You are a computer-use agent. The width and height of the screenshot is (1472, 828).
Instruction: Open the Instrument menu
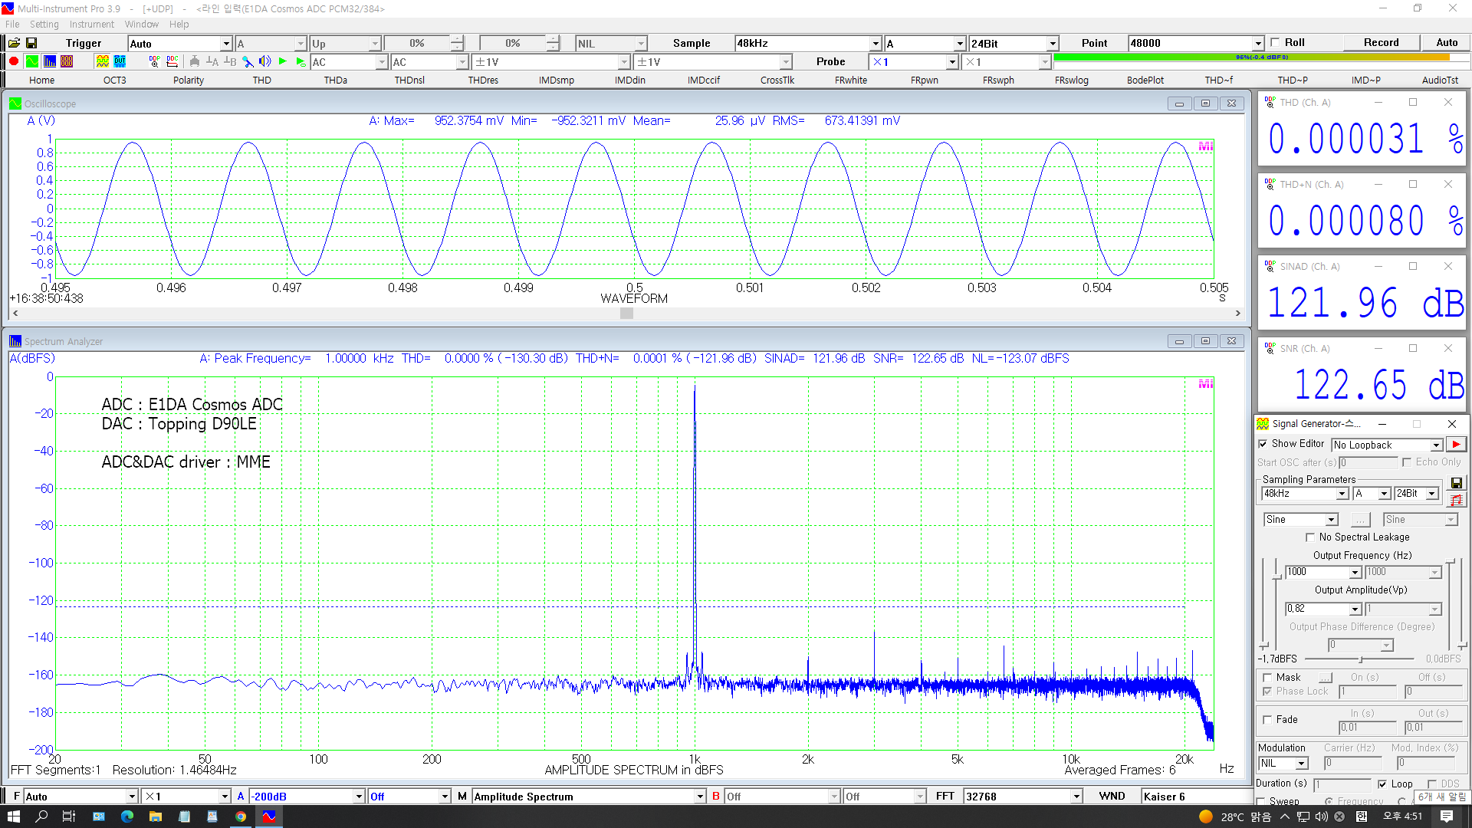92,25
